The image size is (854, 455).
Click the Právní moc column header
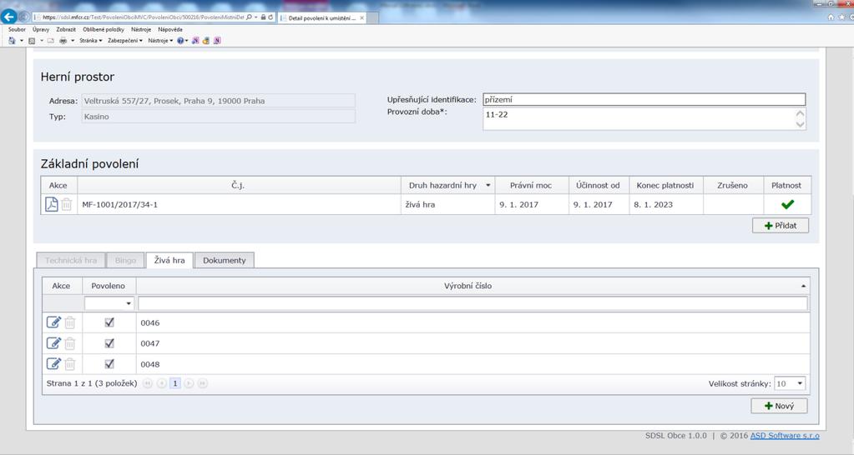pyautogui.click(x=531, y=185)
